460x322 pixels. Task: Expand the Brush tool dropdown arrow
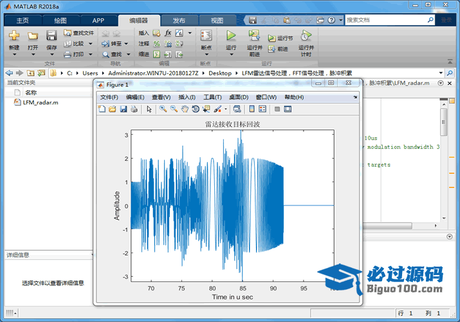coord(225,109)
